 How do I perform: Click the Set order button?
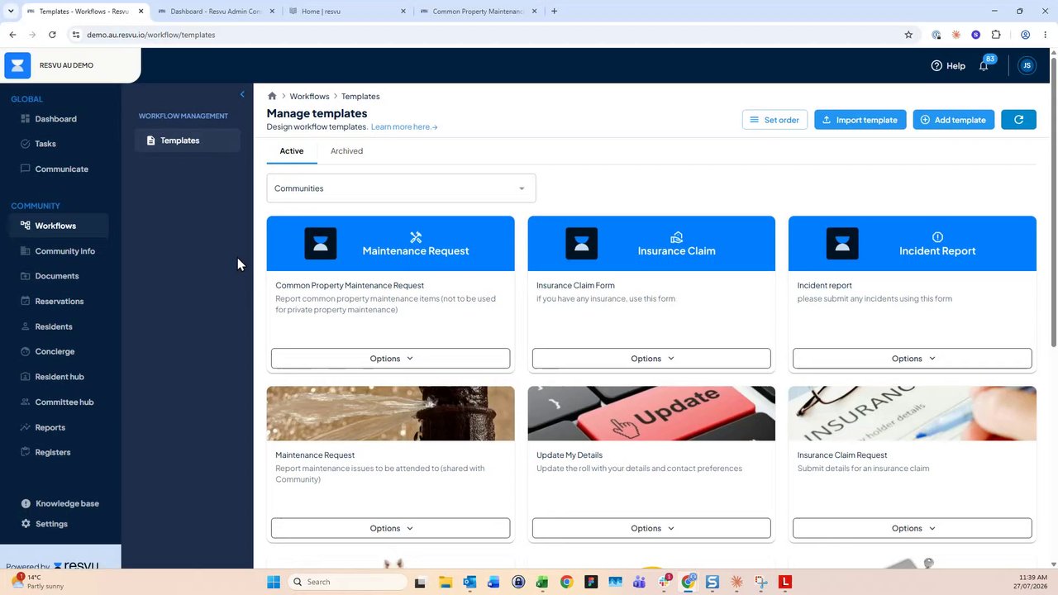click(774, 120)
